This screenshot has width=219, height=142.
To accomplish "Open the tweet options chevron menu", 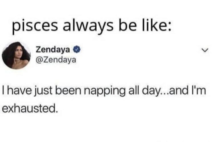I will (205, 50).
